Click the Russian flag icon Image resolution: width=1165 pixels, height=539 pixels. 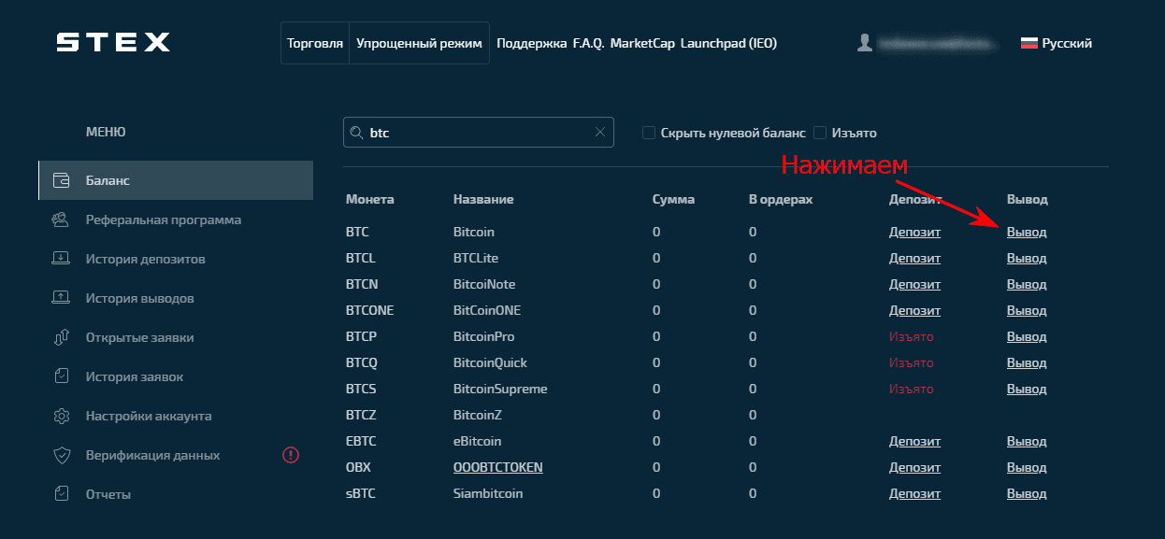[x=1028, y=43]
